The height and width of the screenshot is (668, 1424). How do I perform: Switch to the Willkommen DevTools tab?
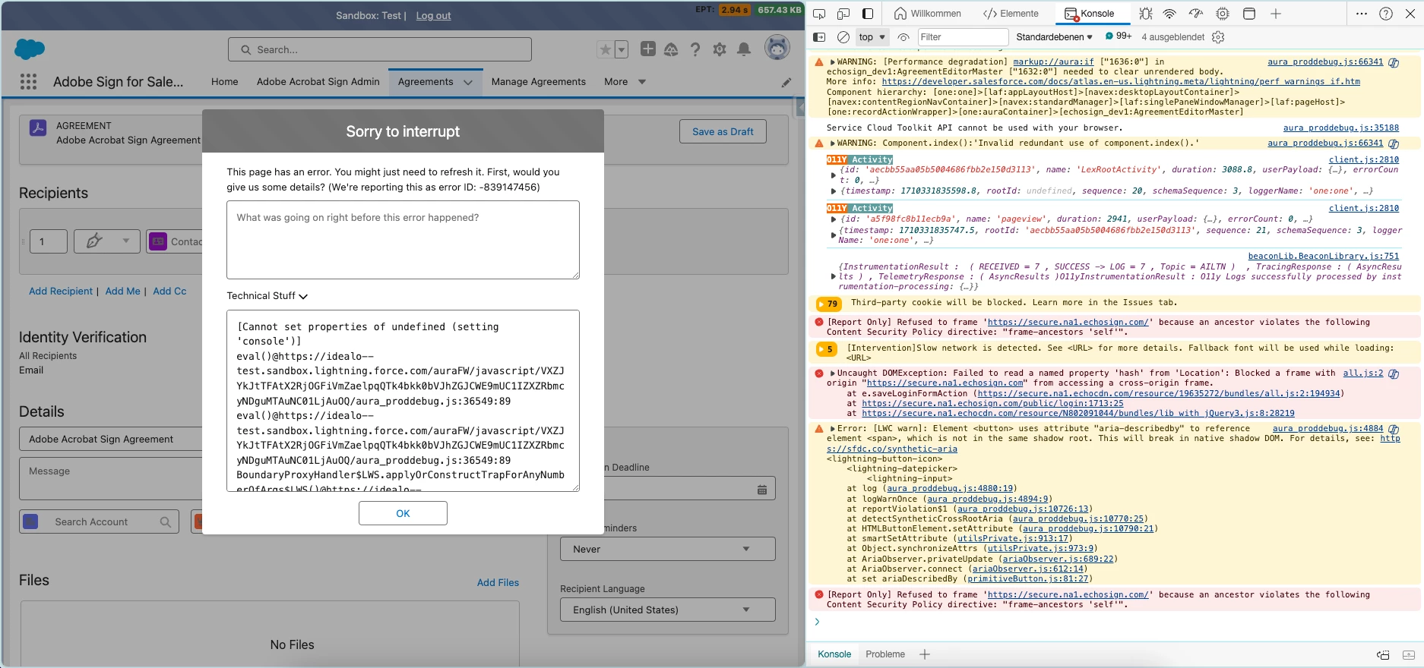(928, 14)
